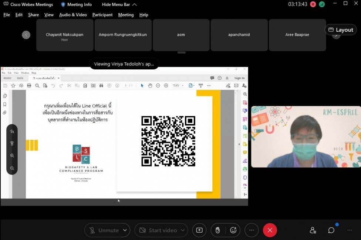Open Acrobat Attachments paperclip icon
361x240 pixels.
[x=4, y=113]
